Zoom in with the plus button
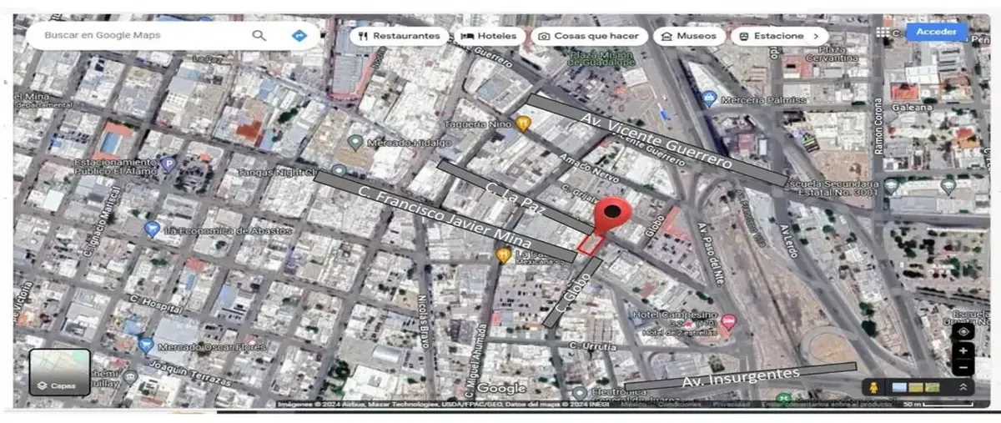1001x423 pixels. coord(963,351)
